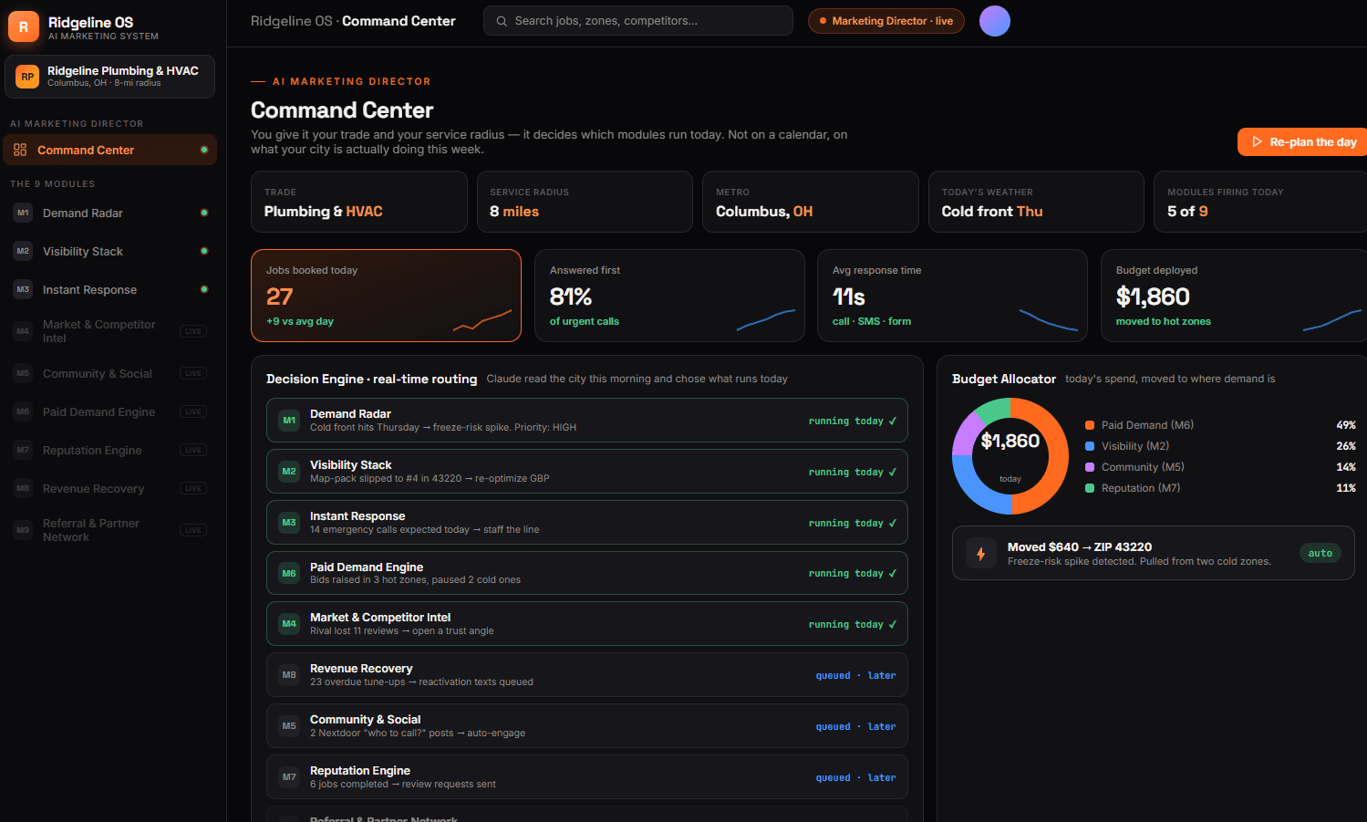Image resolution: width=1367 pixels, height=822 pixels.
Task: Click the Re-plan the day button
Action: (x=1302, y=141)
